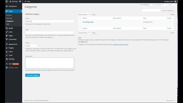Screen dimensions: 183x103
Task: Open the WordPress footer link
Action: [45, 100]
